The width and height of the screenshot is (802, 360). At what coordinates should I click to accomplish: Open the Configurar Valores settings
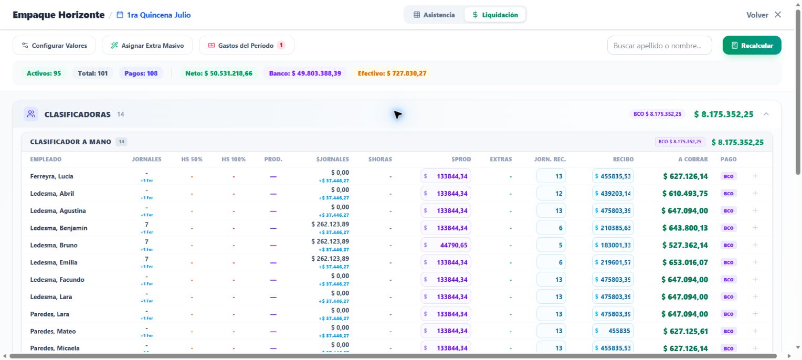[x=54, y=46]
